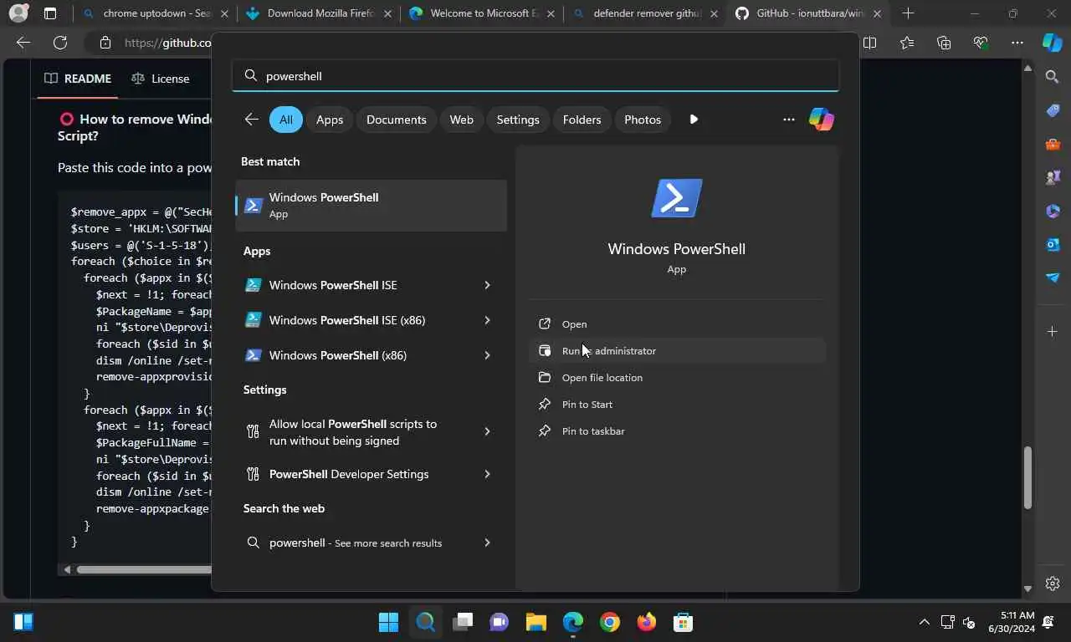This screenshot has height=642, width=1071.
Task: Click Open file location
Action: (679, 378)
